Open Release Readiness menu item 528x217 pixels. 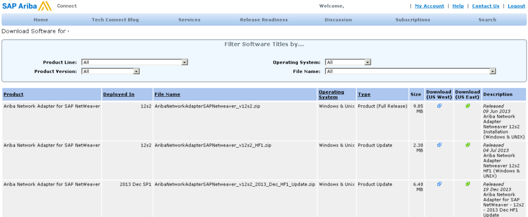tap(264, 20)
